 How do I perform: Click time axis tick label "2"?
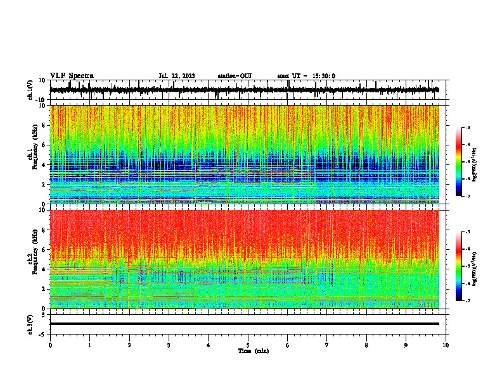pyautogui.click(x=129, y=345)
